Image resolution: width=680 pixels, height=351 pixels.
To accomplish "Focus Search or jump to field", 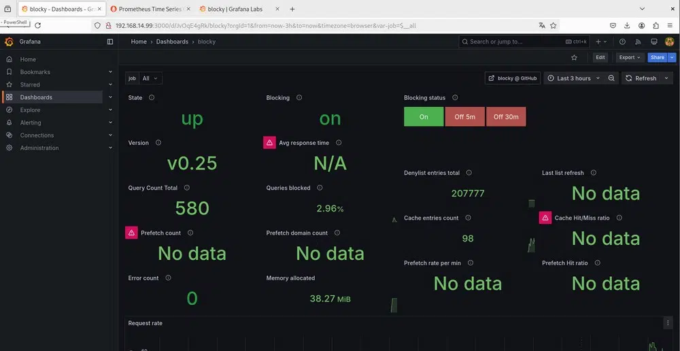I will click(524, 41).
